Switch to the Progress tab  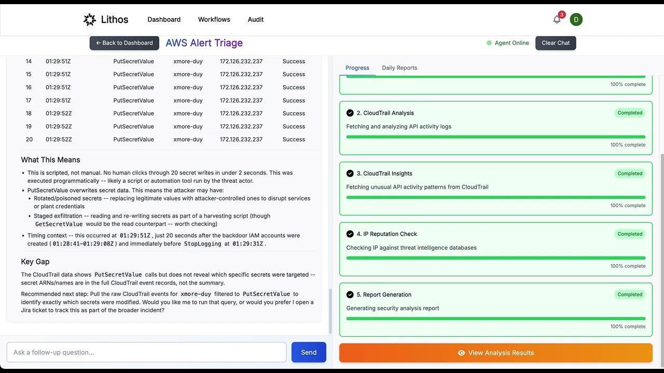(357, 68)
